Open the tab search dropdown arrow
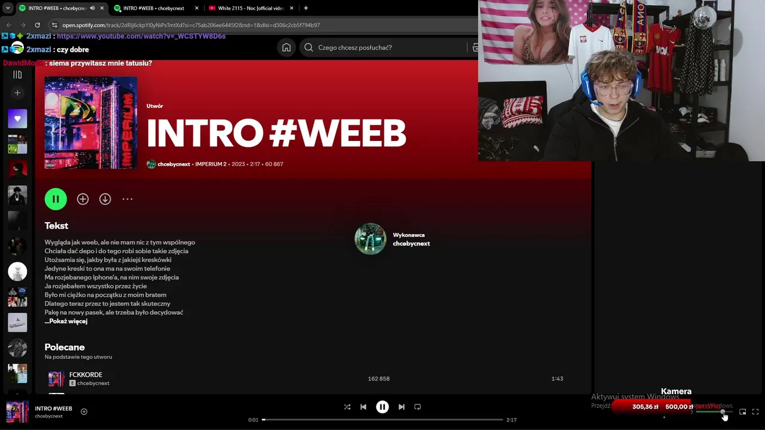The width and height of the screenshot is (765, 430). [8, 8]
